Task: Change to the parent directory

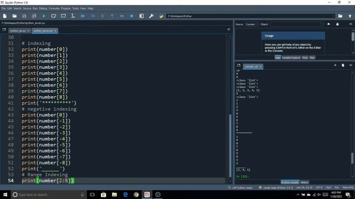Action: coord(350,16)
